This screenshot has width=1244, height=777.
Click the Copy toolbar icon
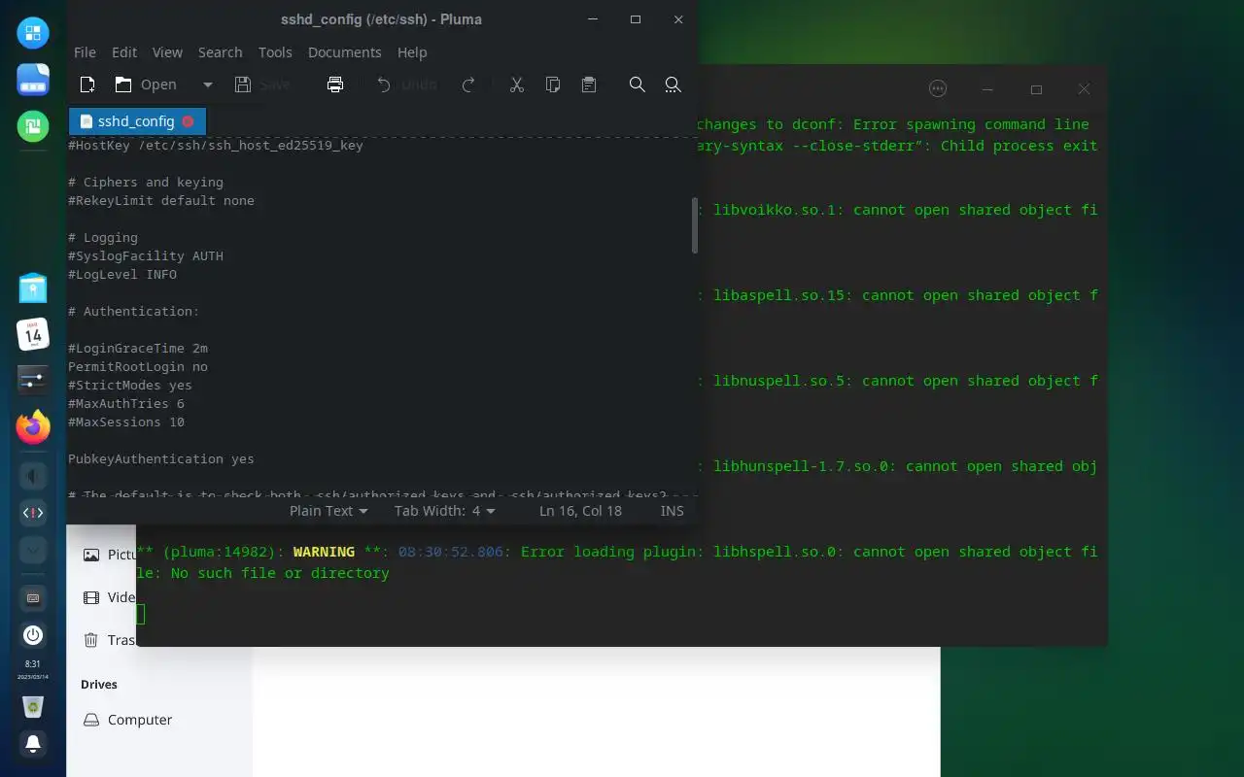point(553,84)
